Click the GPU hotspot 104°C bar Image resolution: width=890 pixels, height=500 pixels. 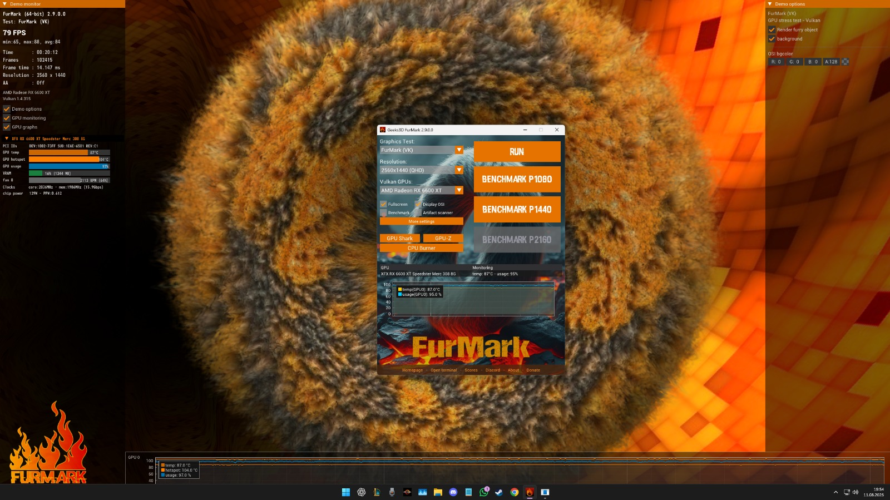69,160
